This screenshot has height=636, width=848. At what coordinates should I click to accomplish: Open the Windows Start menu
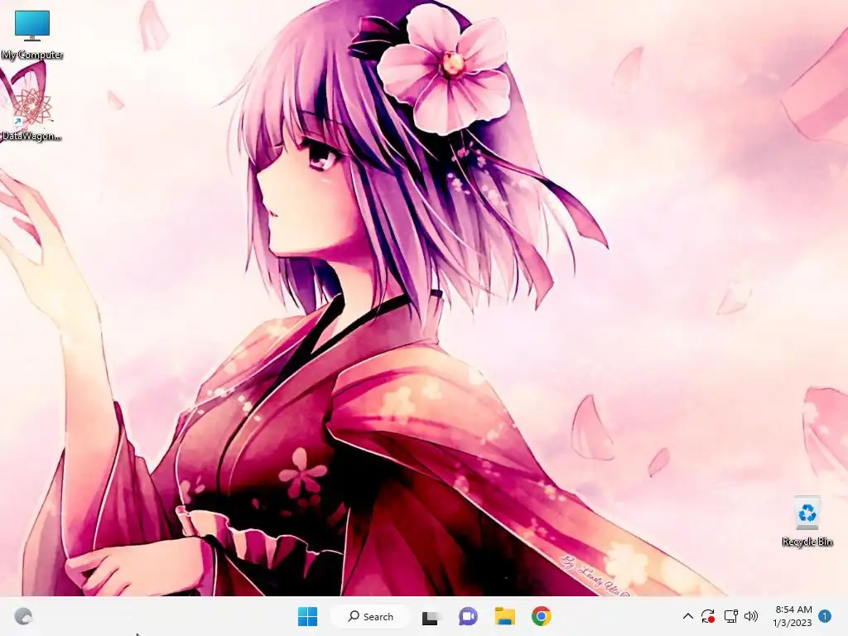tap(308, 616)
